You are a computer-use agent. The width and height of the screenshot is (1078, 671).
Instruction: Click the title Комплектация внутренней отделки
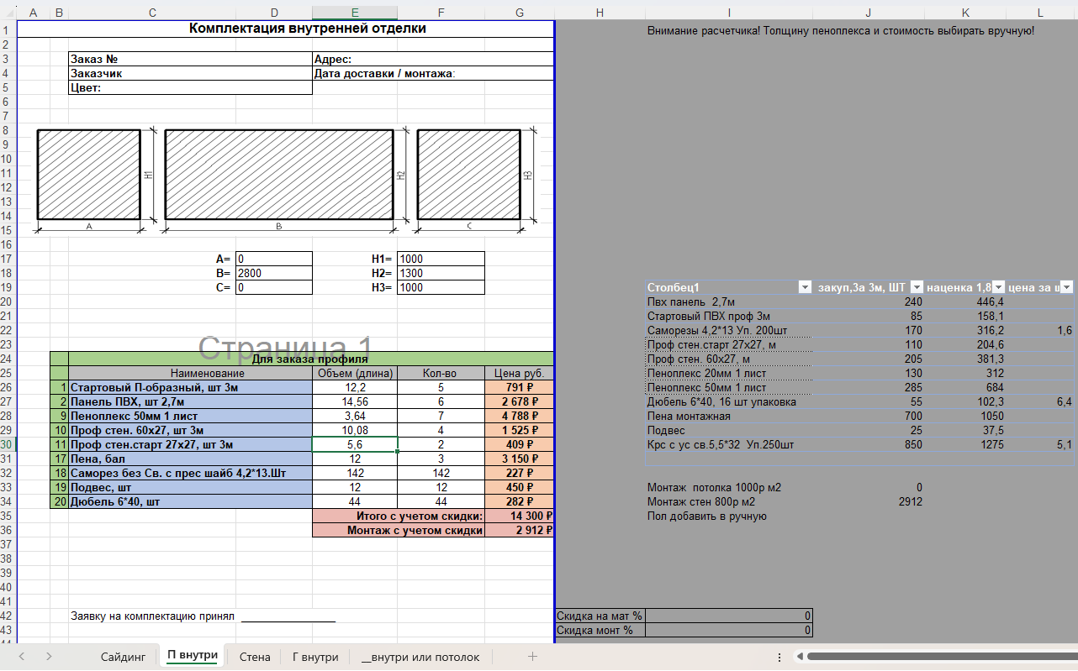(308, 29)
